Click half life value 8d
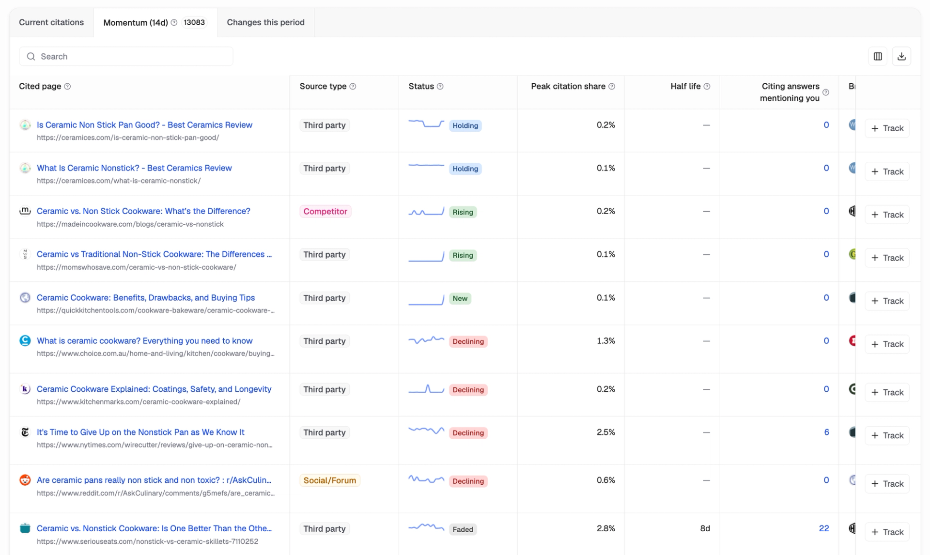The width and height of the screenshot is (930, 555). [705, 528]
